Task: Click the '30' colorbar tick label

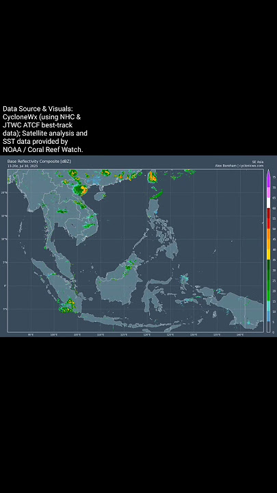Action: 274,270
